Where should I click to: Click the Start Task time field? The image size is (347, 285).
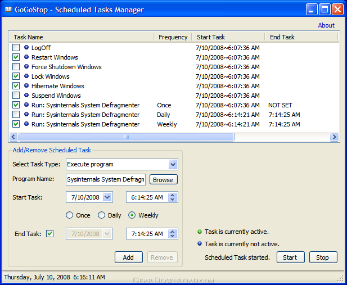tap(152, 197)
